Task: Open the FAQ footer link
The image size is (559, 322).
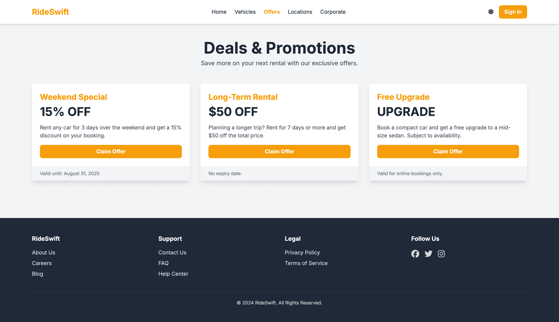Action: coord(163,263)
